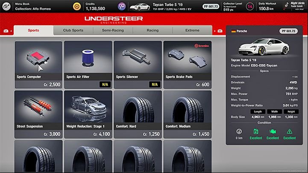Screen dimensions: 308x173
Task: Open the Menu Book coin icon
Action: (x=77, y=6)
